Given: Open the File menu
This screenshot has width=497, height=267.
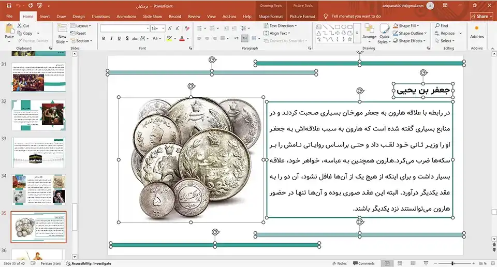Looking at the screenshot, I should [x=9, y=17].
